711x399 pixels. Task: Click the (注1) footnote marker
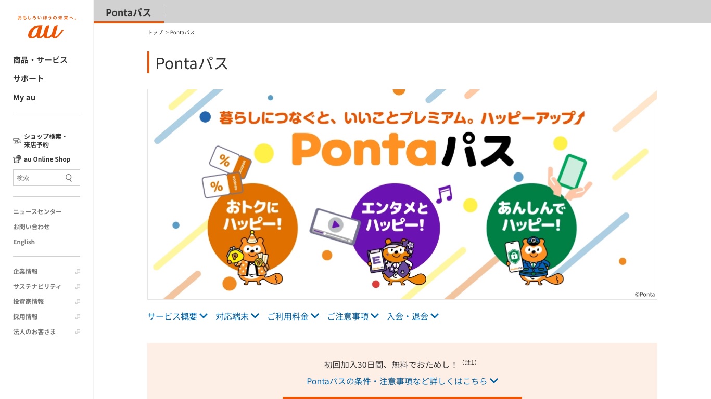pyautogui.click(x=469, y=362)
